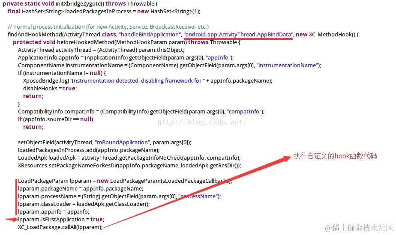Click the 'final HashSet<String> loadedPackagesInProcess' declaration line
396x235 pixels.
coord(104,12)
